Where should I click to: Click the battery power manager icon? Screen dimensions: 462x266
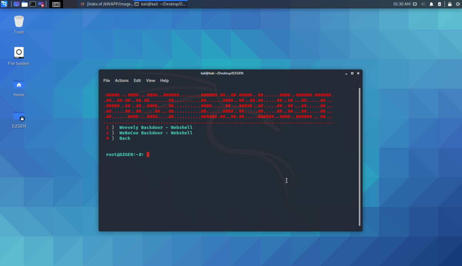point(439,4)
